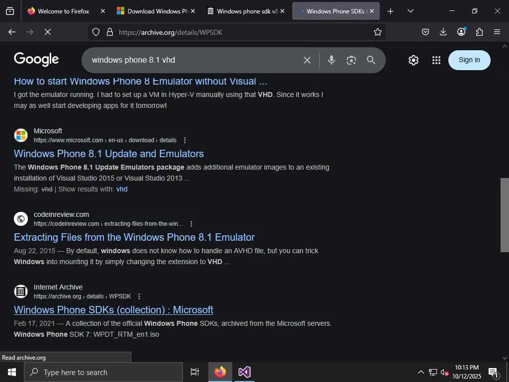The image size is (509, 382).
Task: Open Visual Studio from taskbar
Action: (245, 372)
